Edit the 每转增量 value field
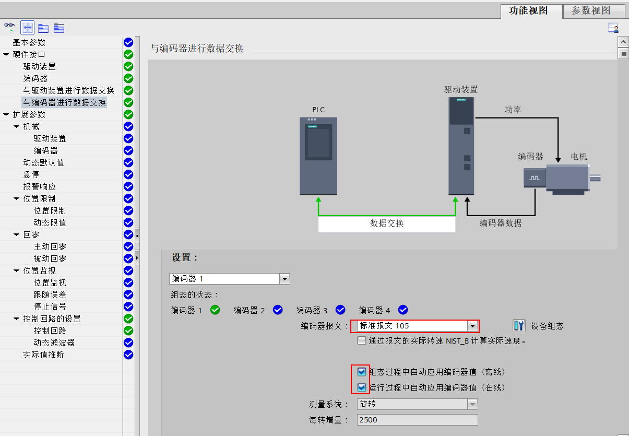Viewport: 629px width, 436px height. tap(417, 419)
